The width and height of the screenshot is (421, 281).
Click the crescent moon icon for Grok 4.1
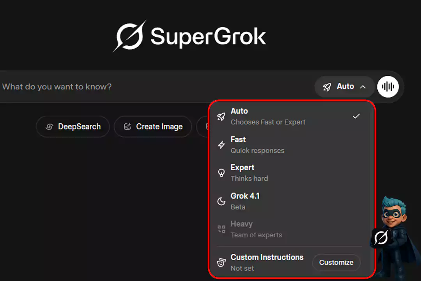(x=221, y=201)
